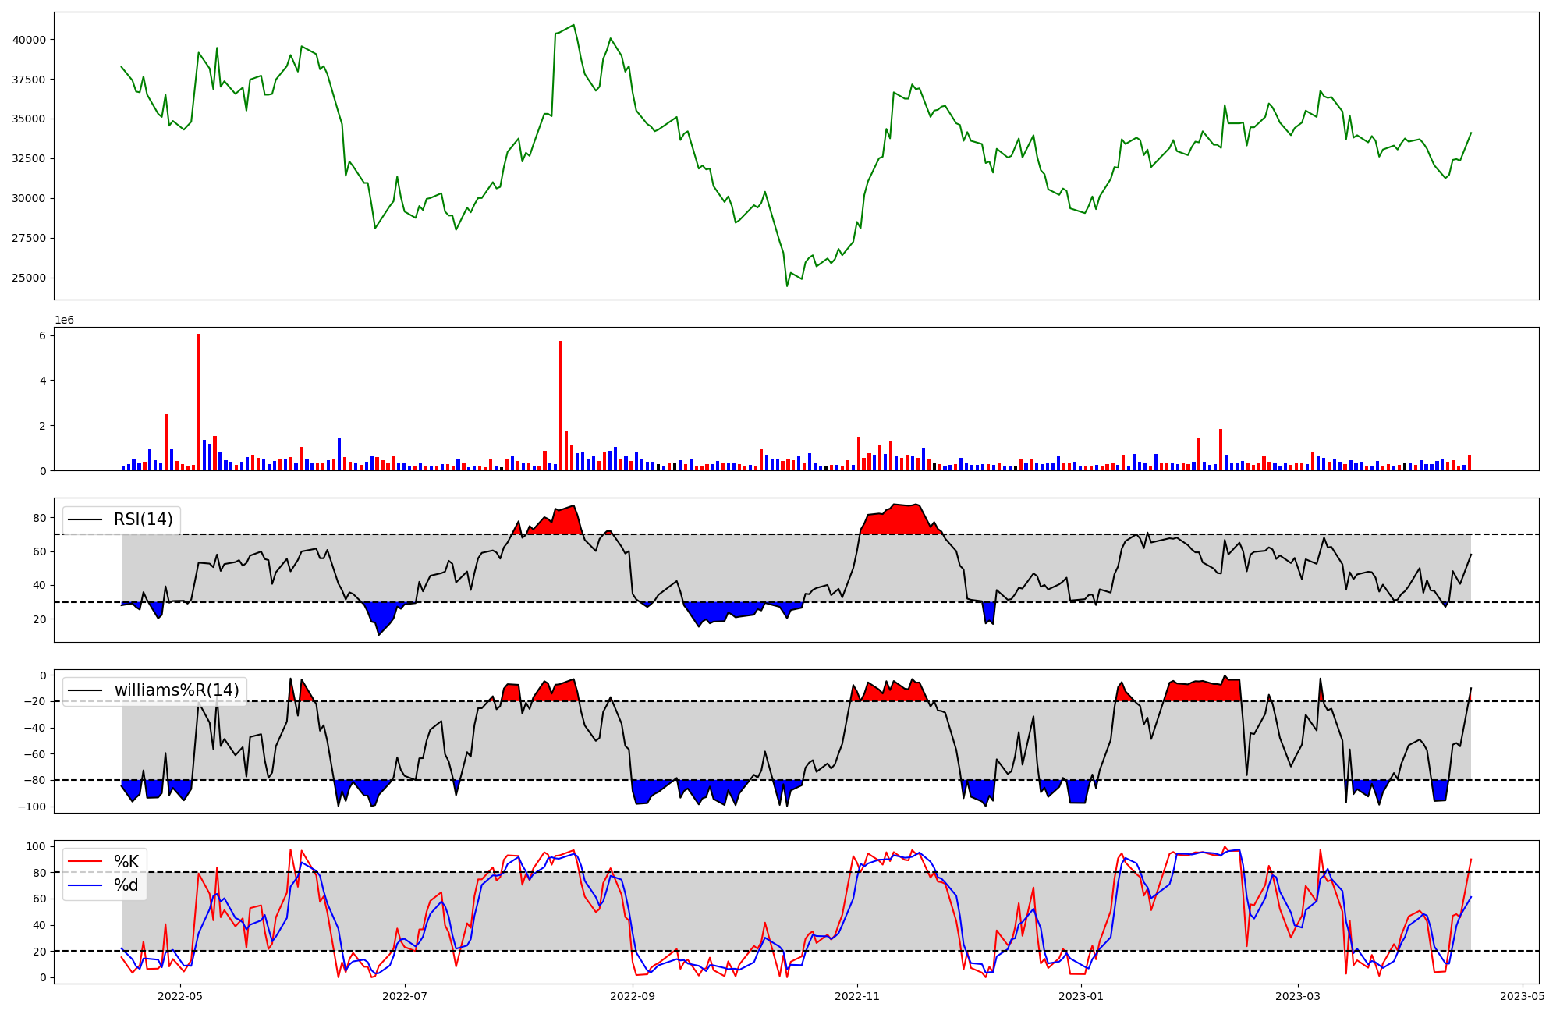This screenshot has height=1014, width=1560.
Task: Click the -100 tick on Williams %R axis
Action: [32, 807]
